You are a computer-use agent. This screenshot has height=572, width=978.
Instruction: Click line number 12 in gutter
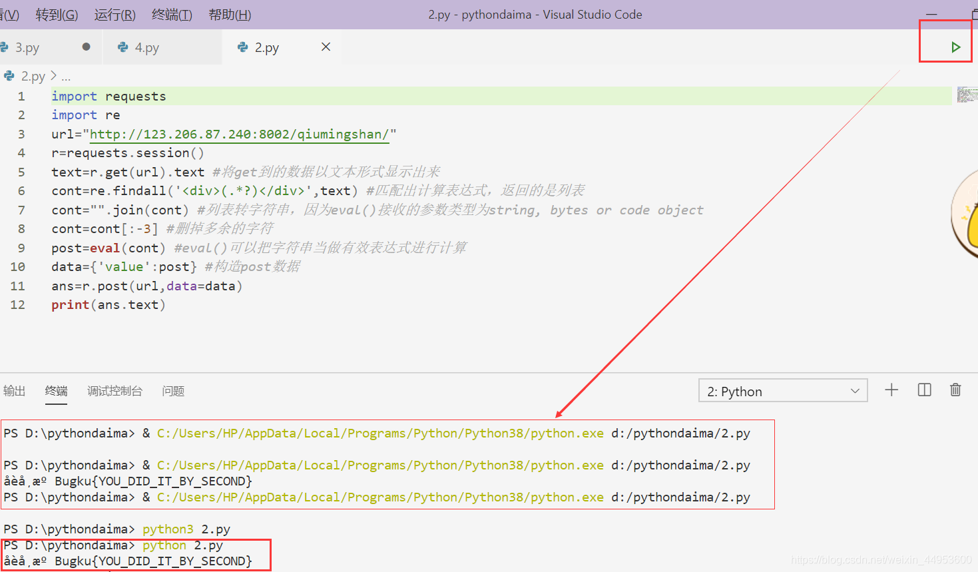point(17,305)
